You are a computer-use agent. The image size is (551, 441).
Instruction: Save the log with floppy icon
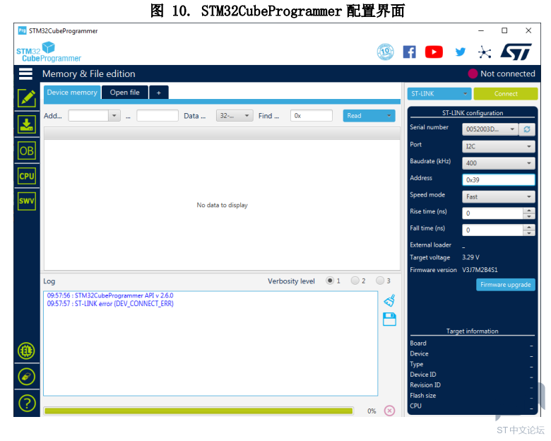click(389, 319)
